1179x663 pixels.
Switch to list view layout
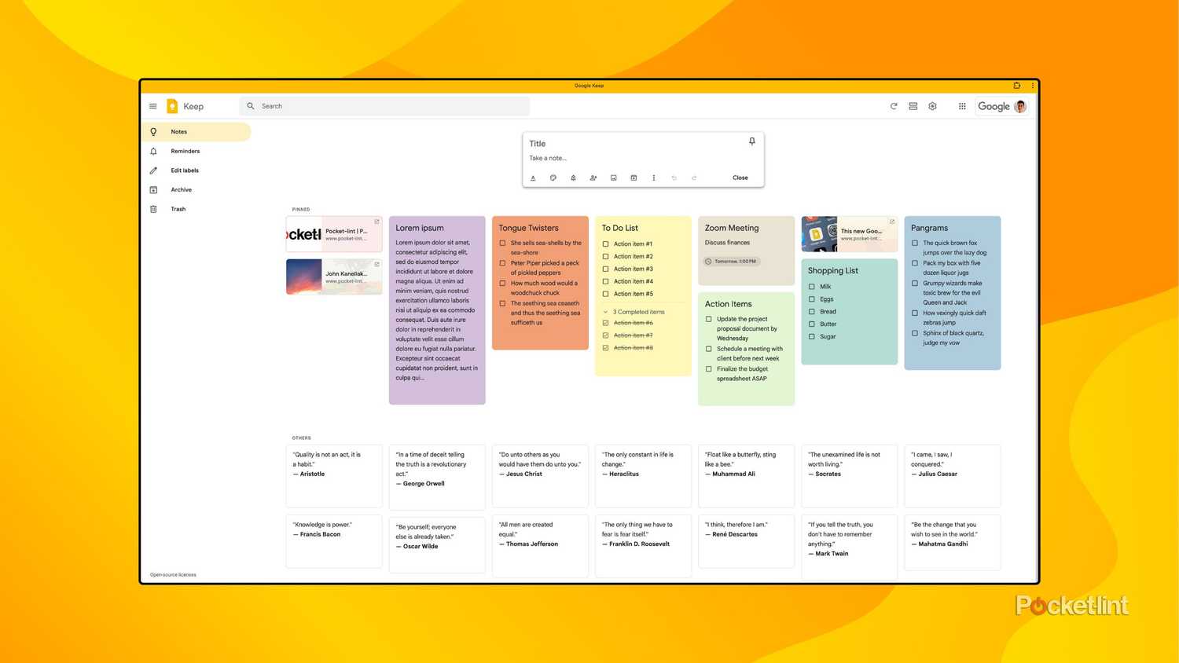tap(913, 106)
